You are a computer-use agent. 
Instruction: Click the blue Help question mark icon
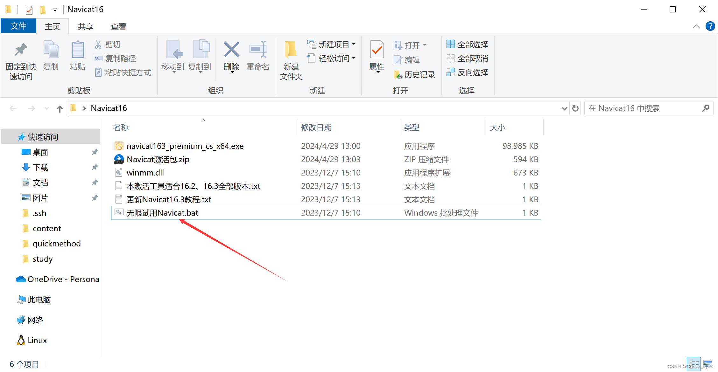pyautogui.click(x=710, y=26)
